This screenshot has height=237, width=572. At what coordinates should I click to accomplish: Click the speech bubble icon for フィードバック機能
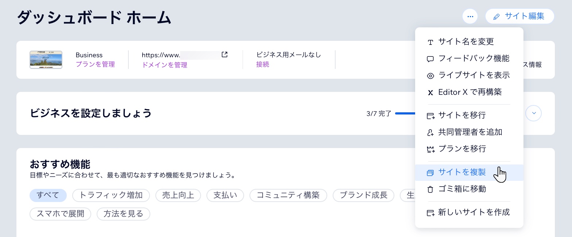(x=430, y=59)
